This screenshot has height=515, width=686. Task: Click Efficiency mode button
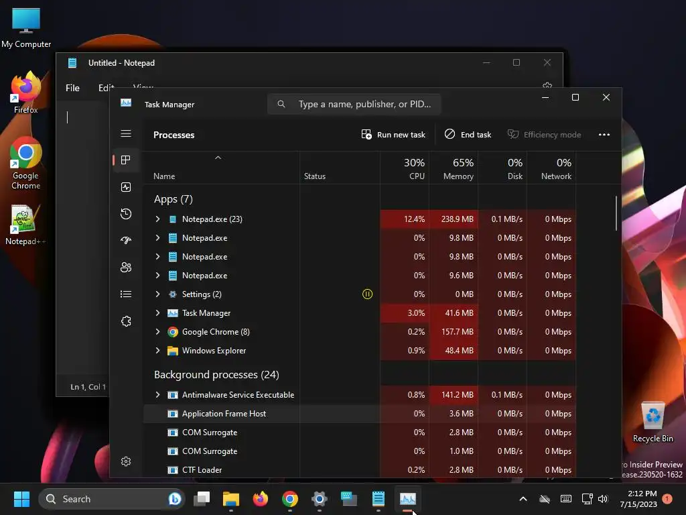click(x=544, y=135)
